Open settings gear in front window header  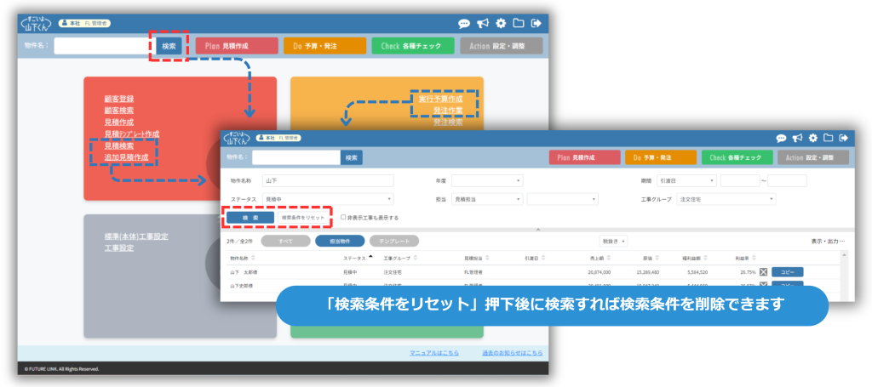[812, 138]
